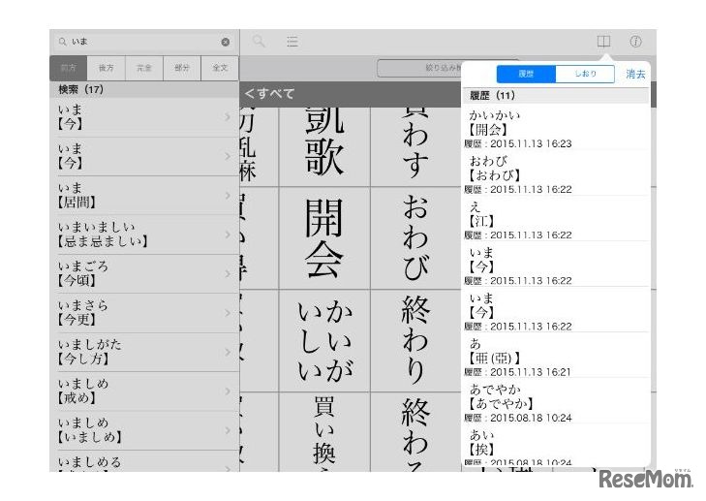Open history entry あでやか【あでやか】
Viewport: 706px width, 501px height.
(556, 402)
